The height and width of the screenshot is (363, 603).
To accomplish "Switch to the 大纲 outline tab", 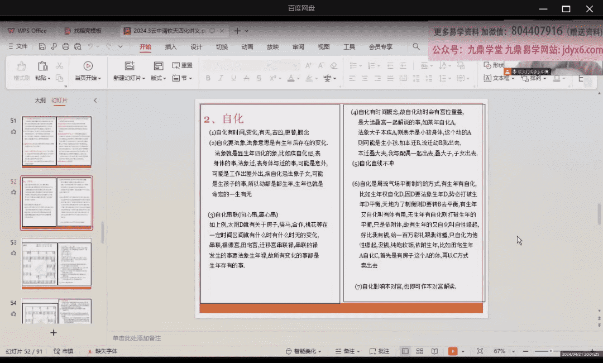I will (40, 101).
